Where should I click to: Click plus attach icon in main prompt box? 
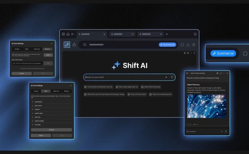(166, 77)
